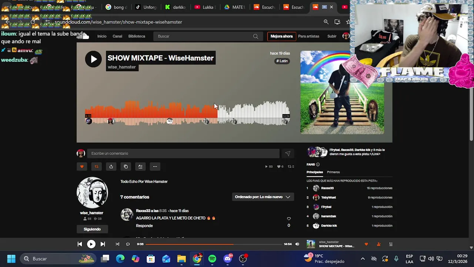
Task: Open fan TobyWuet in the top fans list
Action: point(328,197)
